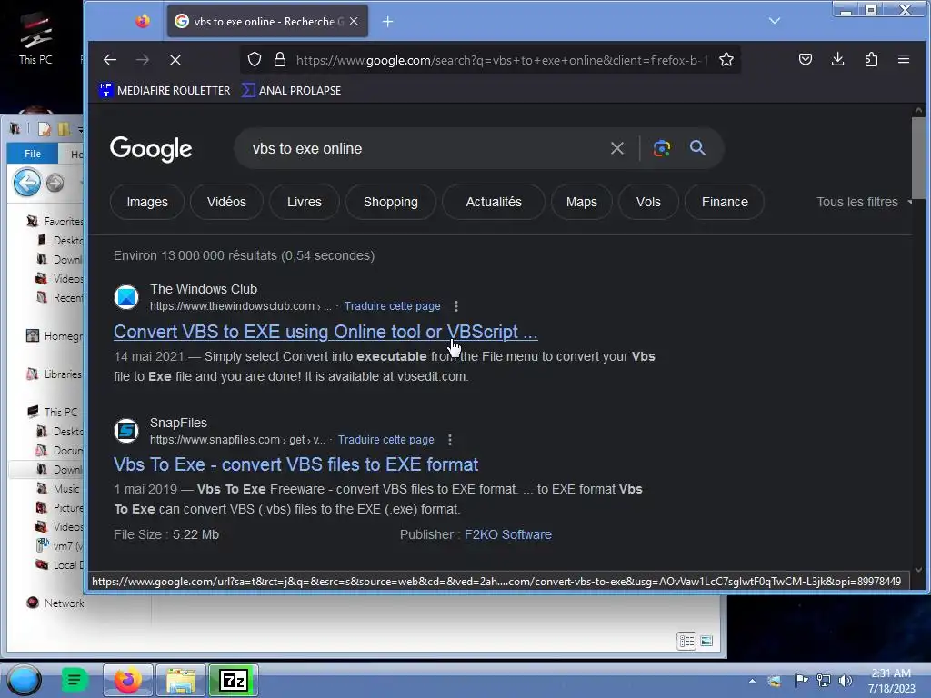Translate The Windows Club result page

393,306
